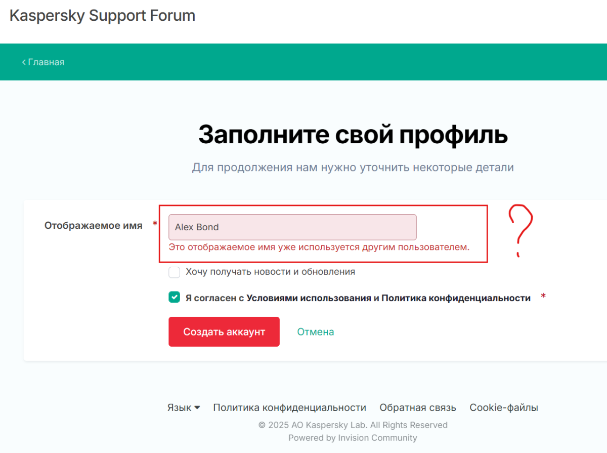The height and width of the screenshot is (453, 607).
Task: Click the Kaspersky Support Forum site title
Action: (102, 16)
